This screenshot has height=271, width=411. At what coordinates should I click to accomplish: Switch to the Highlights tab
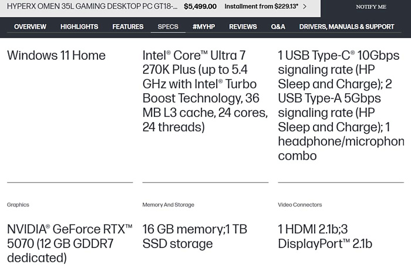pyautogui.click(x=79, y=27)
